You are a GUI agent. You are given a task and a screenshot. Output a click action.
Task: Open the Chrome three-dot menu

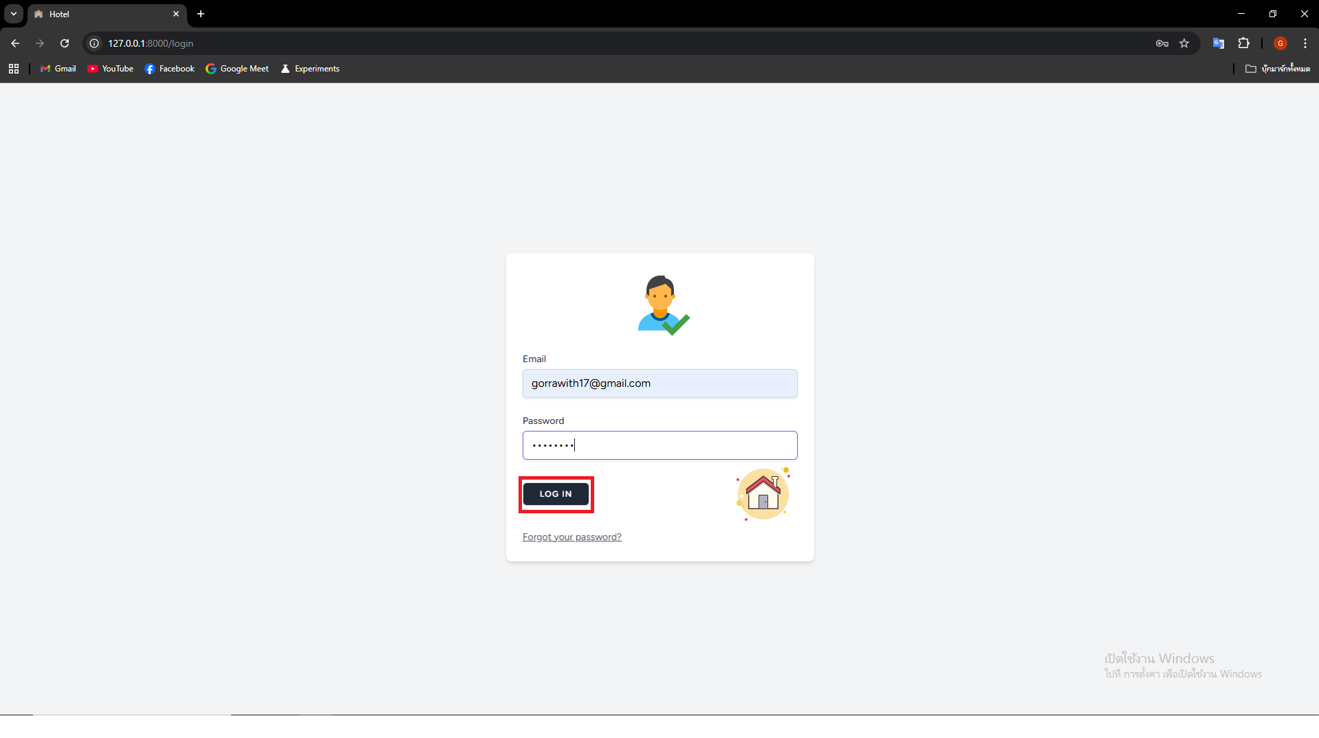[x=1305, y=43]
